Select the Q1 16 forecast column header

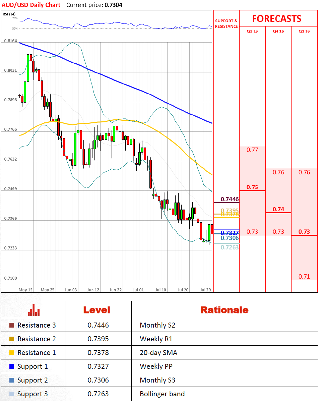pyautogui.click(x=304, y=31)
